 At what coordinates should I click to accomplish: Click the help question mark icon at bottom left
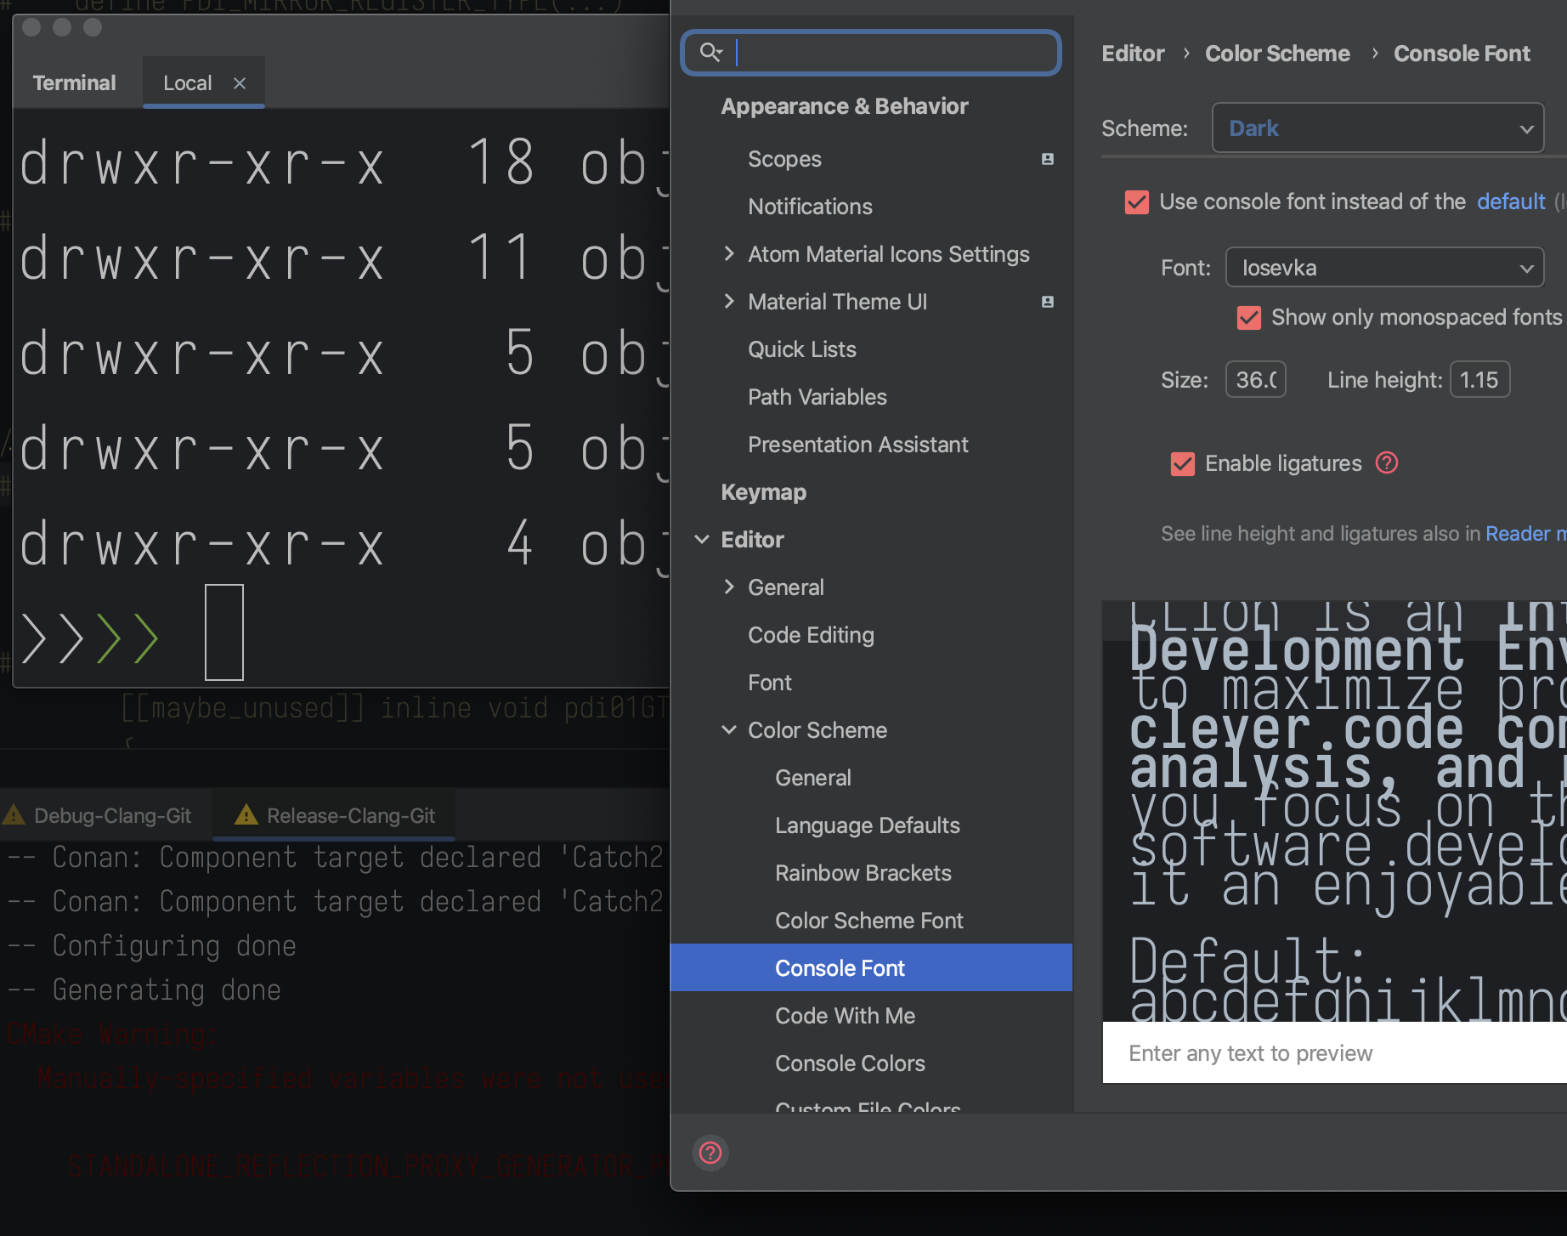[x=710, y=1154]
